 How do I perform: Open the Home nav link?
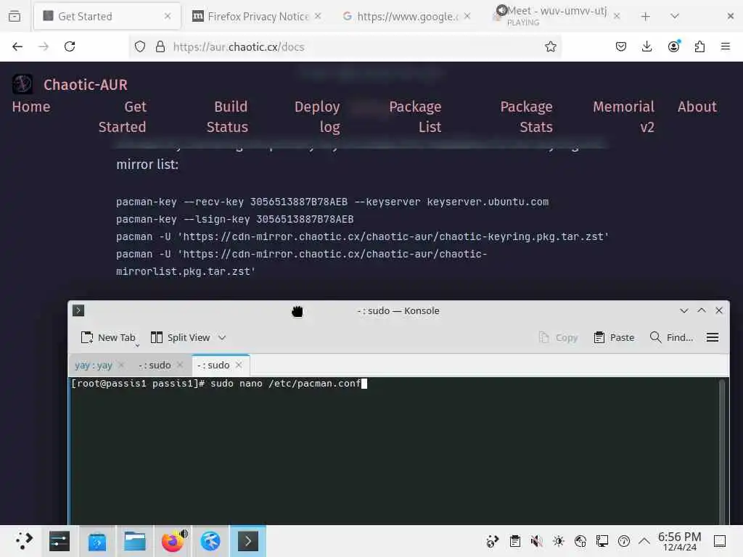[31, 107]
